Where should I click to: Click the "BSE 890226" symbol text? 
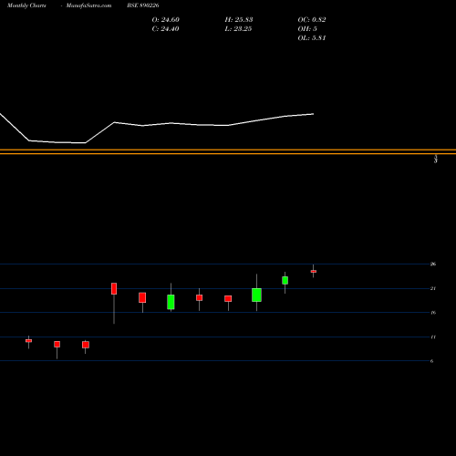[143, 5]
